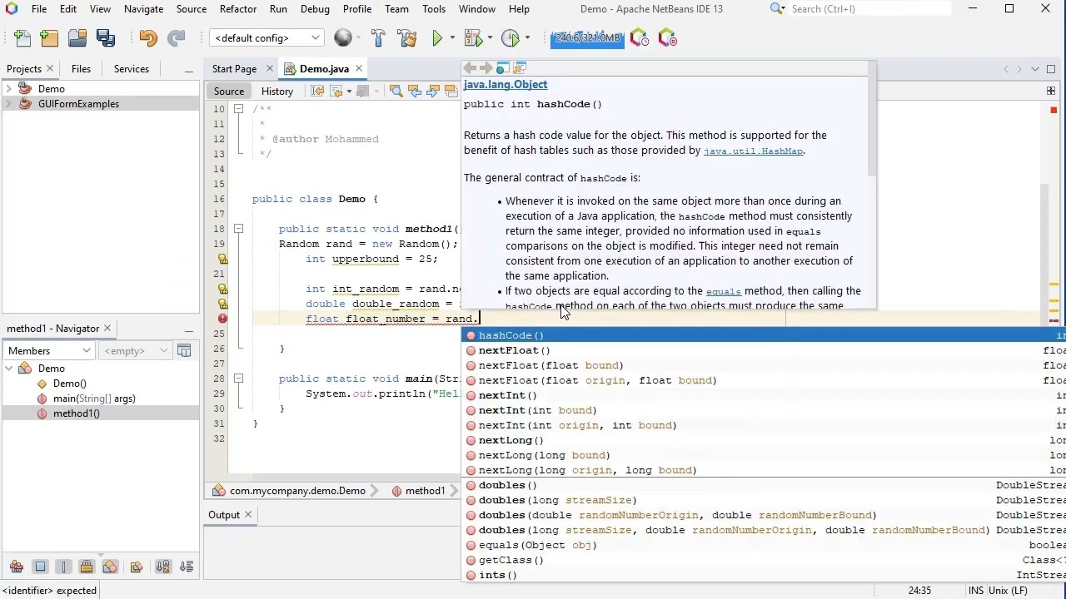The width and height of the screenshot is (1066, 599).
Task: Toggle Show Inner Classes filter in Navigator
Action: coord(110,567)
